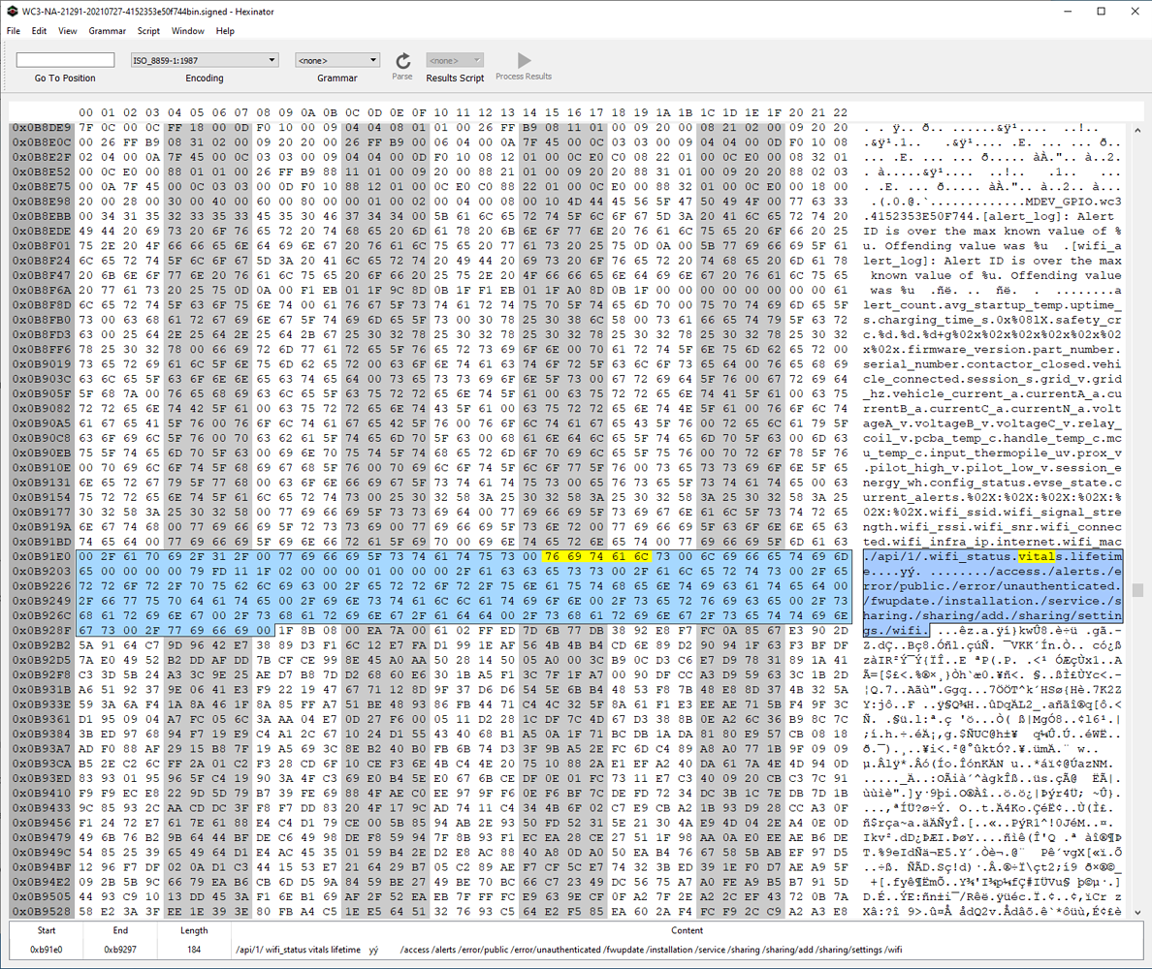Click the Parse refresh icon

pos(402,60)
